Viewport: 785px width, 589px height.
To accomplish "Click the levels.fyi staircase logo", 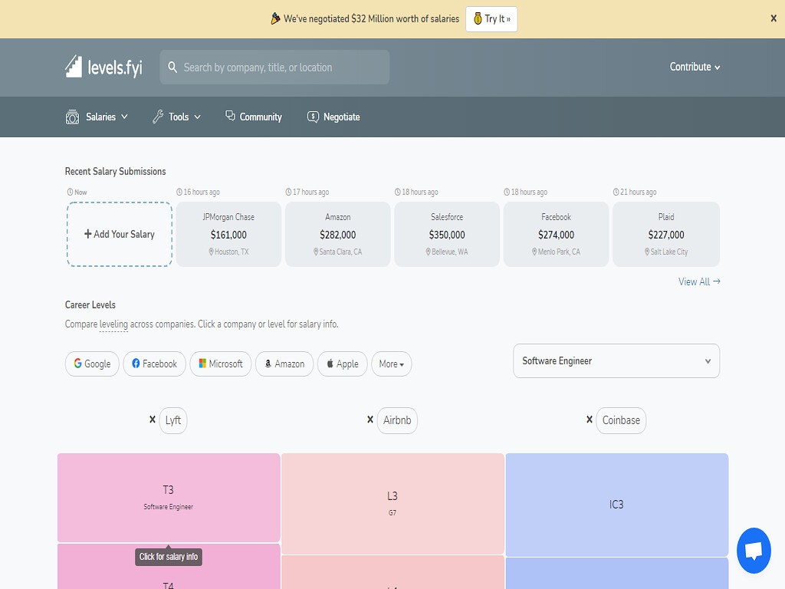I will 74,67.
